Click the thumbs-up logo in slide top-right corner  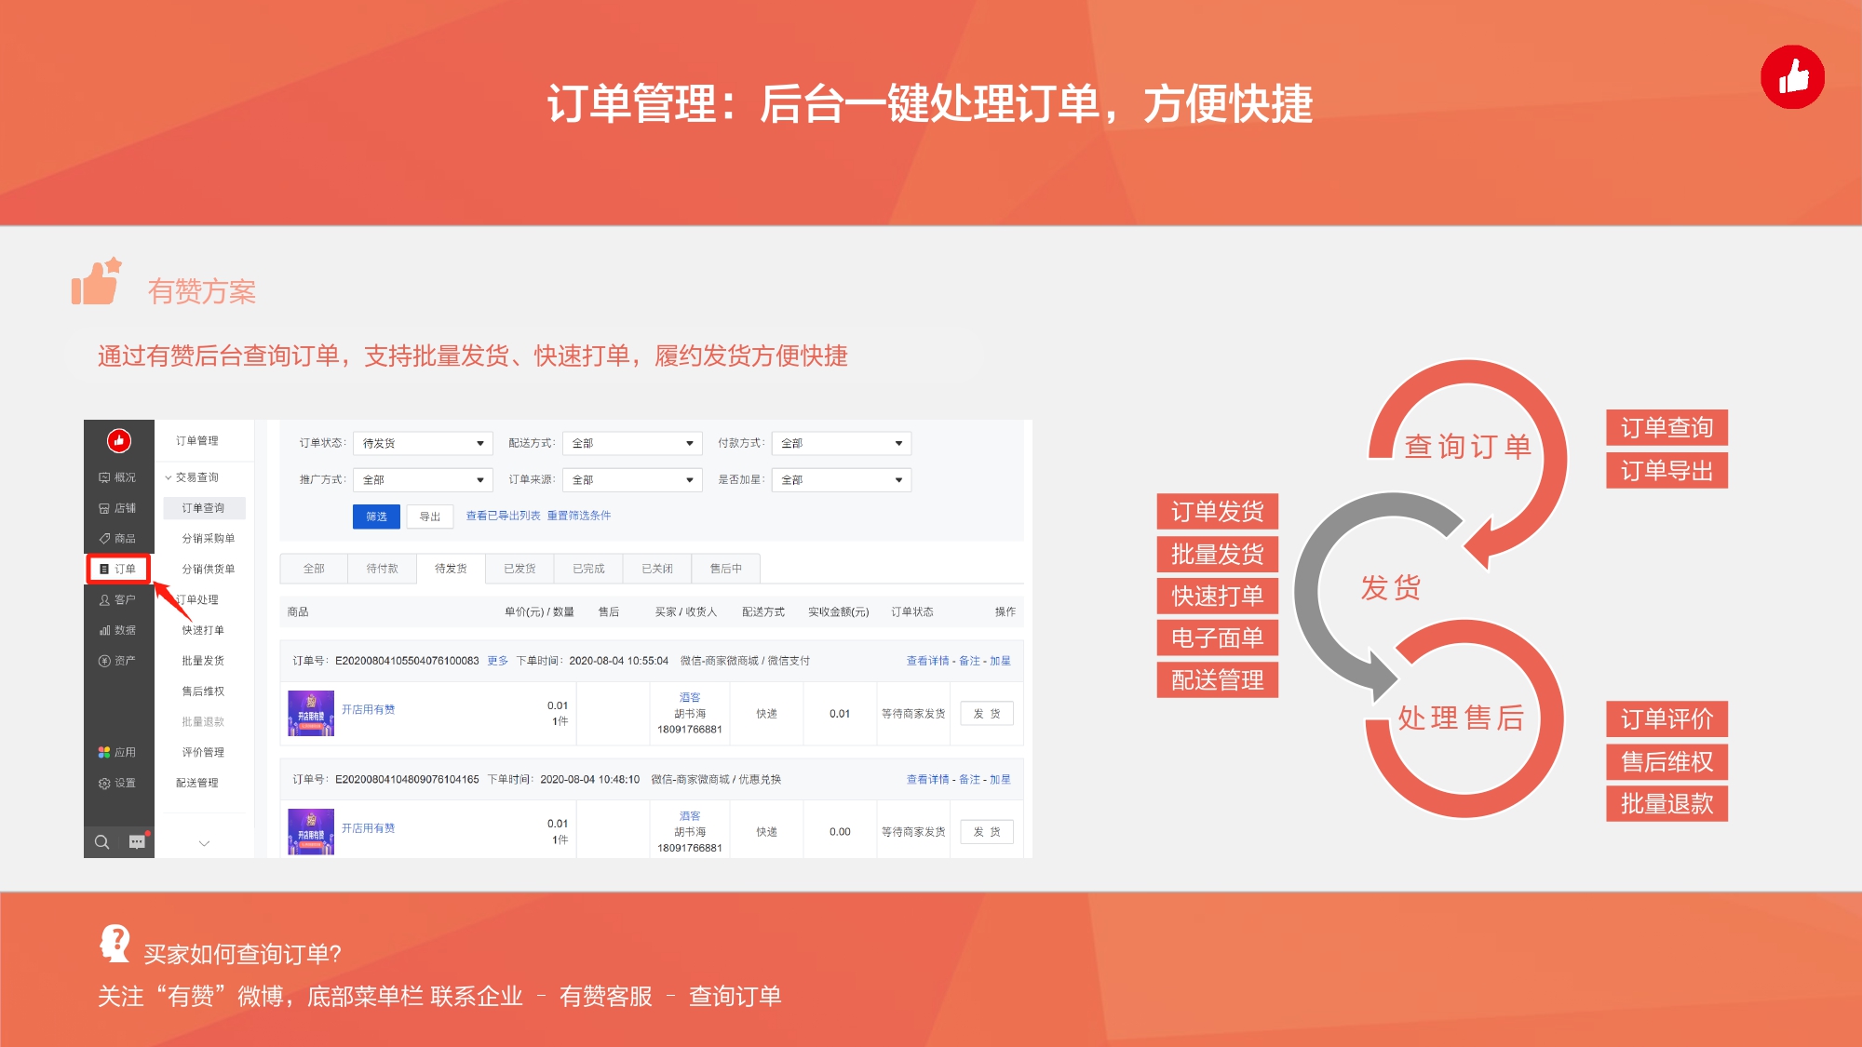pyautogui.click(x=1792, y=77)
